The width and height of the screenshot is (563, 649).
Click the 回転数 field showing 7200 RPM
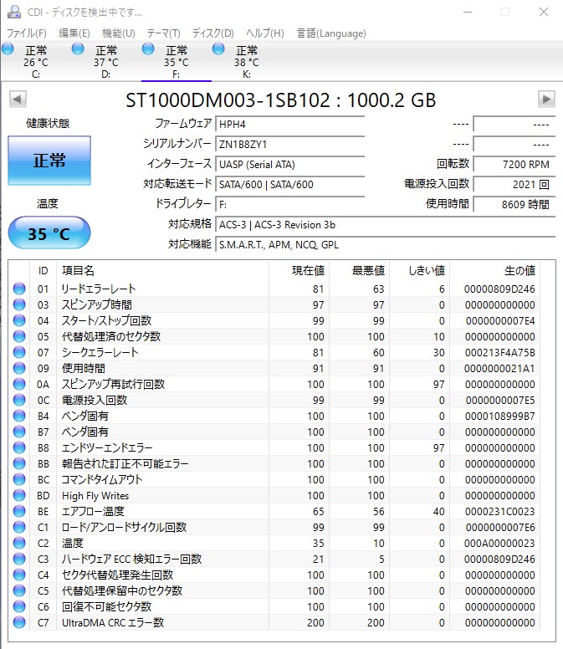(x=514, y=164)
